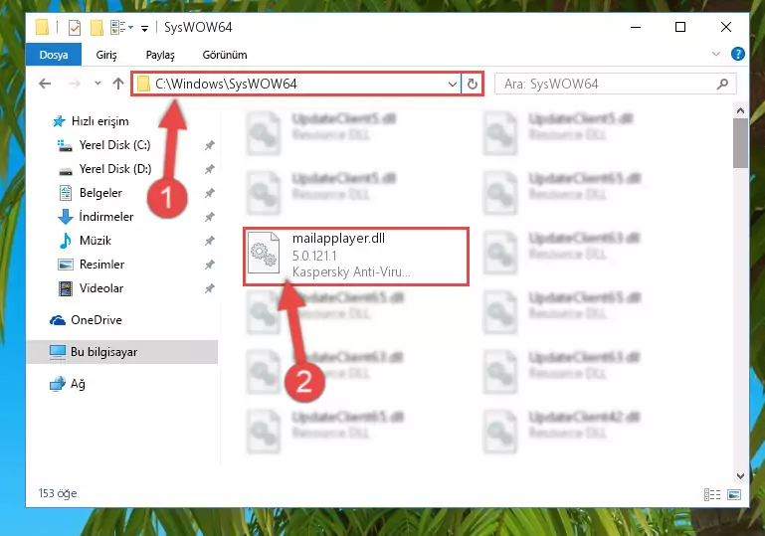This screenshot has width=765, height=536.
Task: Expand the ribbon with the chevron
Action: pos(715,54)
